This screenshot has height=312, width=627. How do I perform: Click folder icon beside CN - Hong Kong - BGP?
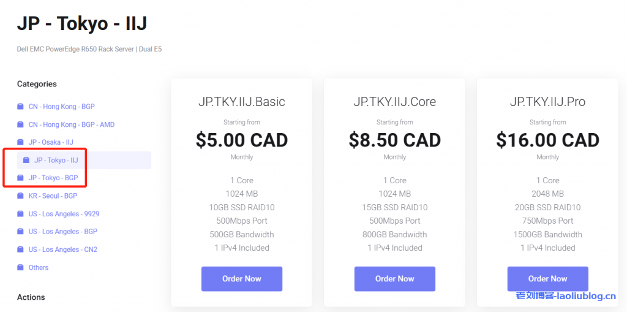(x=20, y=107)
